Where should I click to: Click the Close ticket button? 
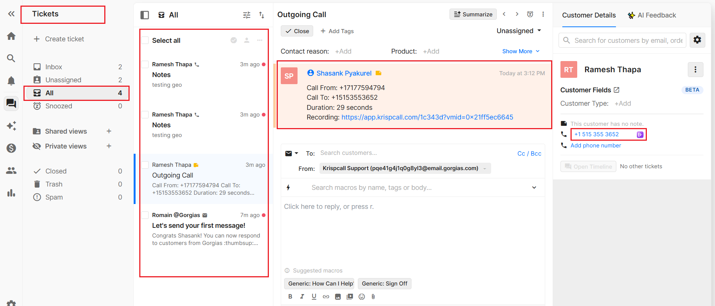coord(297,31)
